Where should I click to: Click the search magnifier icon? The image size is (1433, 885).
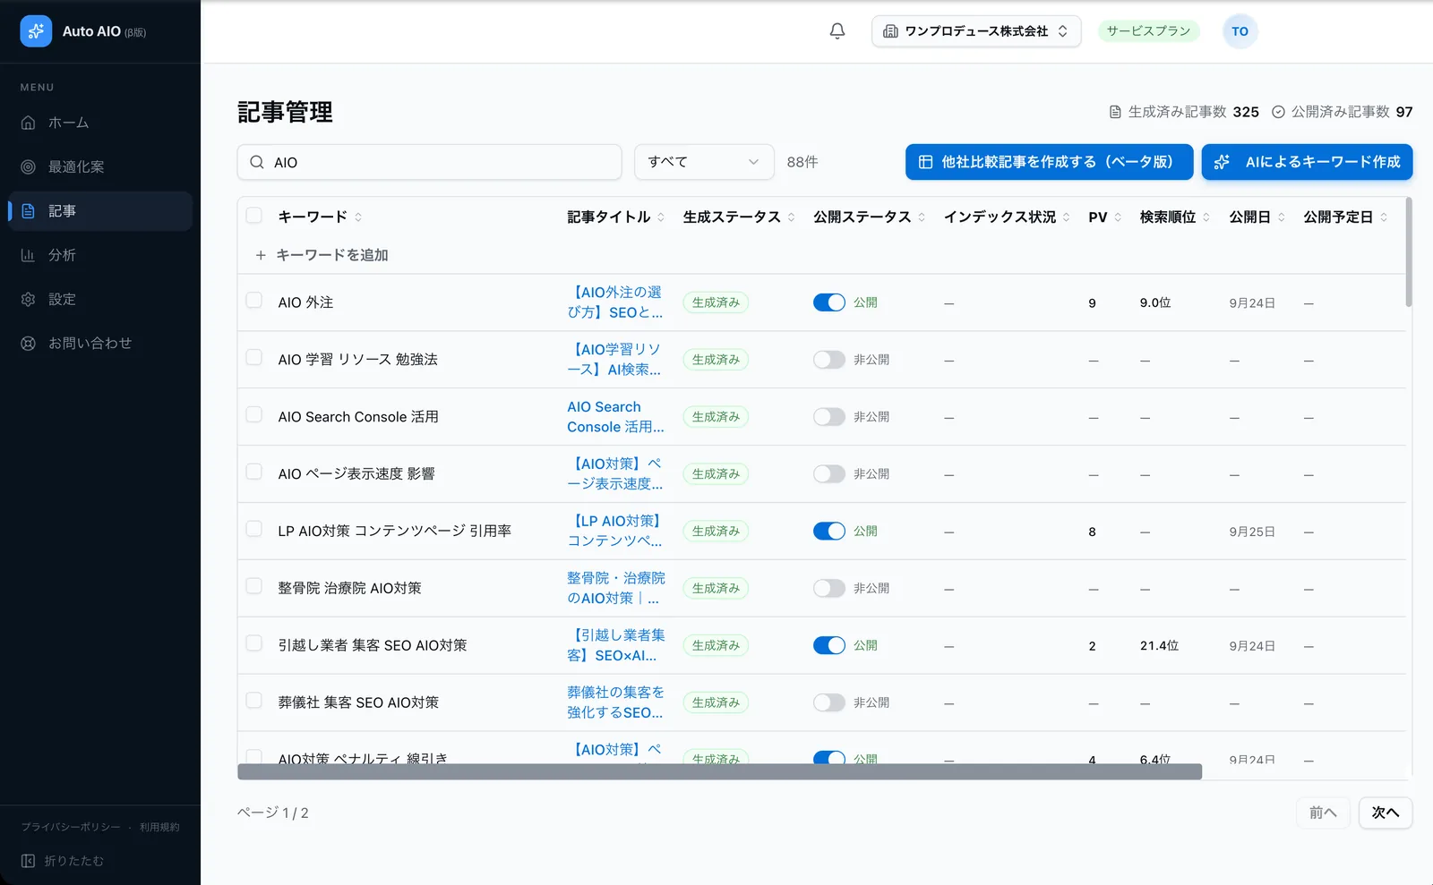pos(257,162)
